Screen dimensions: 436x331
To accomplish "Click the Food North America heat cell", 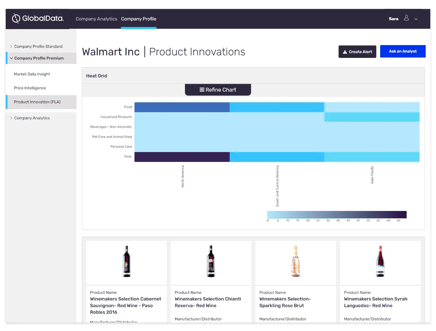I will pos(182,107).
